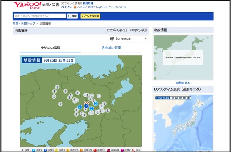Open the tsunami information map thumbnail

pos(183,57)
